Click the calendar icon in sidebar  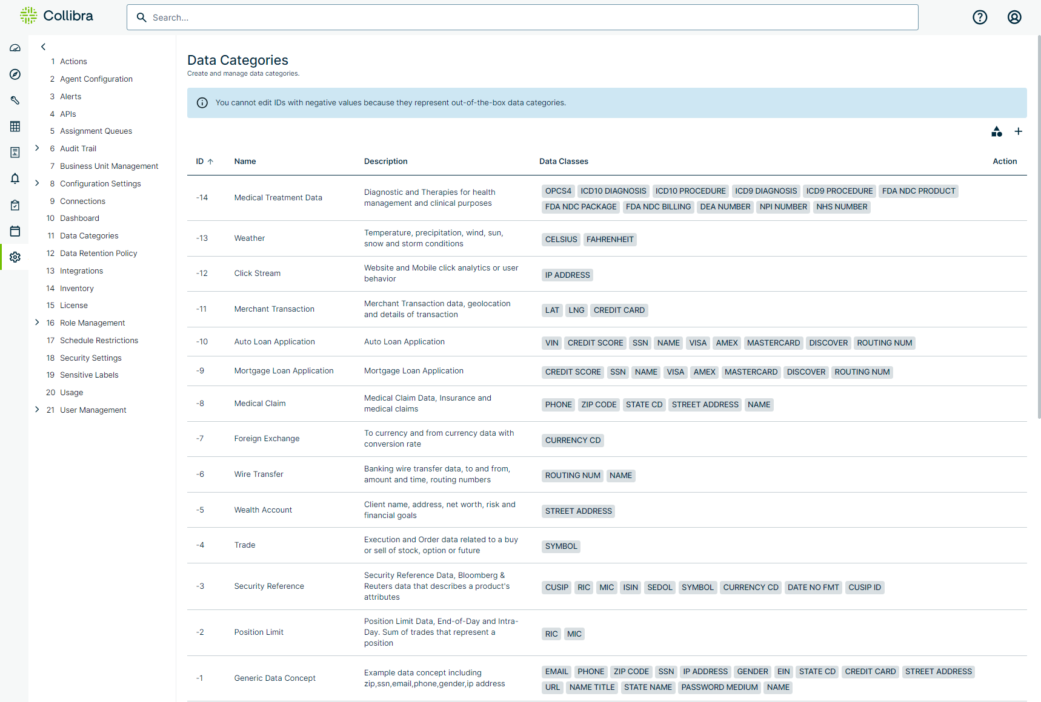(15, 231)
